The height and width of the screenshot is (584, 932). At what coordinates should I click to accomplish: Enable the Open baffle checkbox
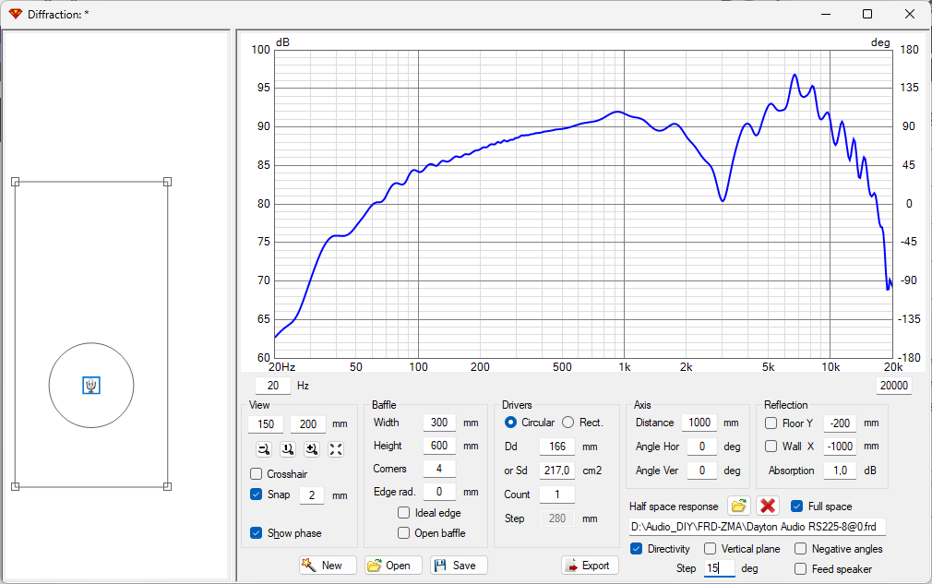click(x=403, y=532)
